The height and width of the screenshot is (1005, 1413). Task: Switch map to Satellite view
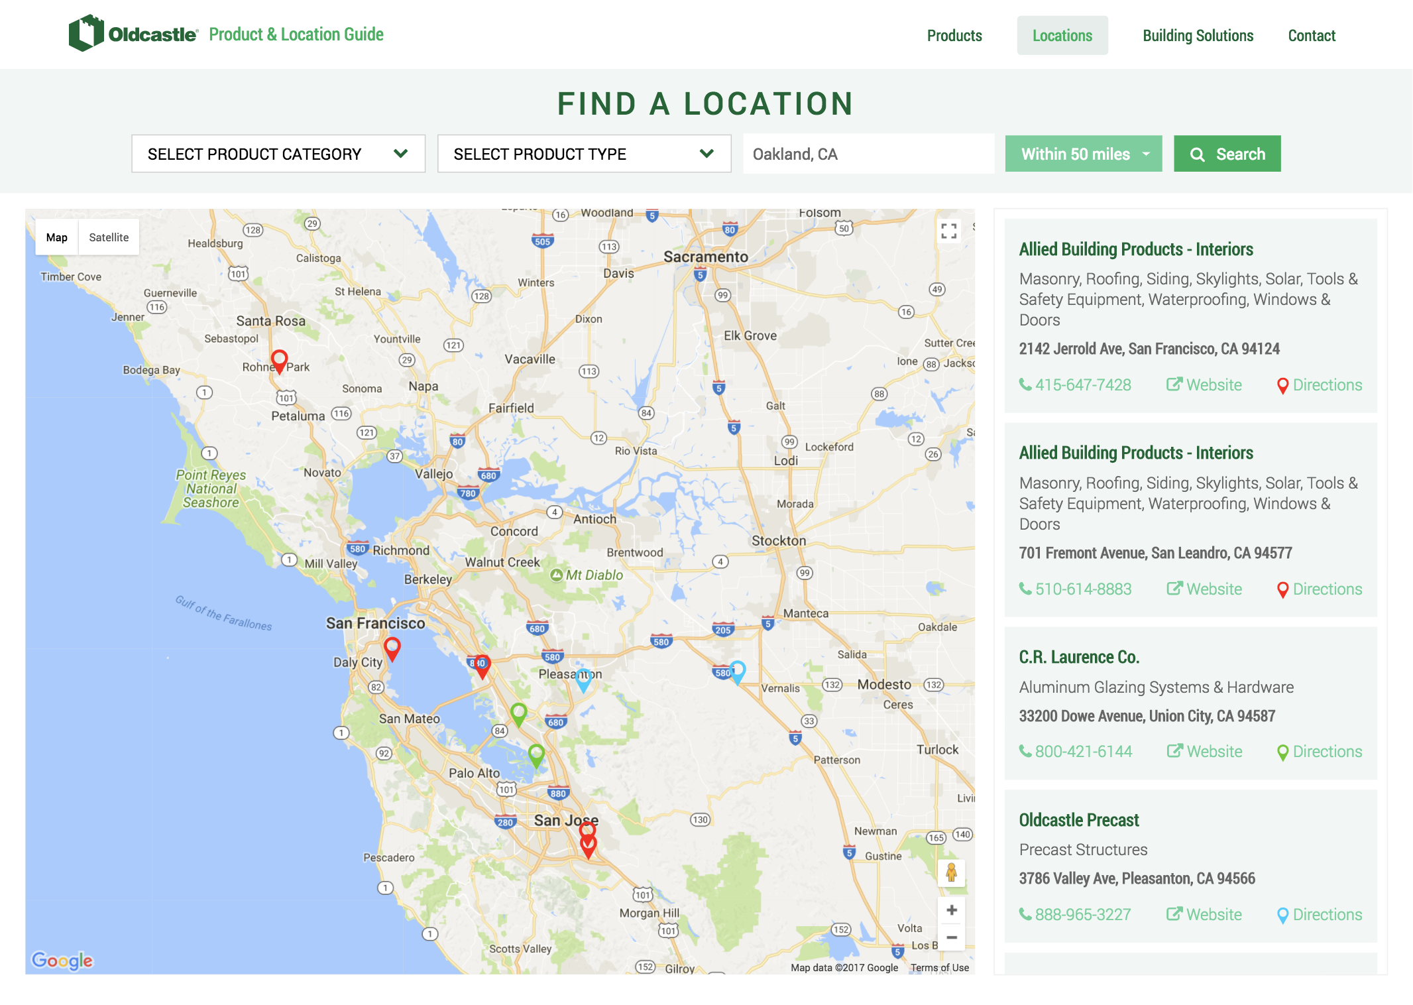109,237
